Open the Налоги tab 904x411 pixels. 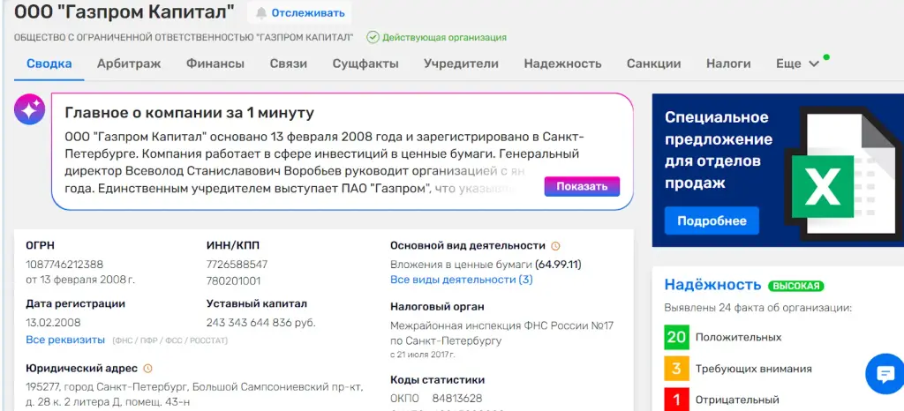(728, 64)
